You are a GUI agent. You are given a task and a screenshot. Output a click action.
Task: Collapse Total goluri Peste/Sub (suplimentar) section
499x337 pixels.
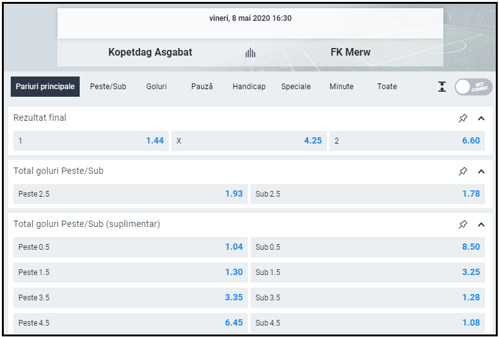coord(481,224)
